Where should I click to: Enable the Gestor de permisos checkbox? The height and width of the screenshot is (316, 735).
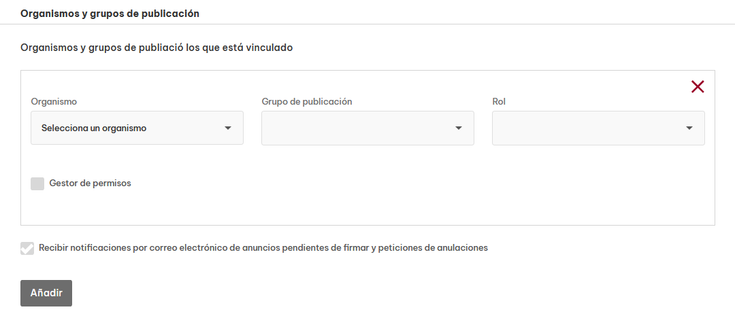click(37, 183)
